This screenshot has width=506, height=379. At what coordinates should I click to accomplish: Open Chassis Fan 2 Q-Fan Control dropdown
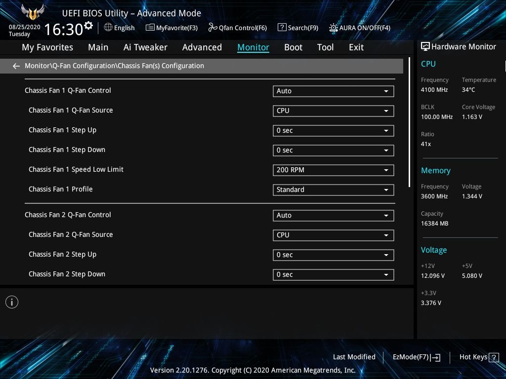pos(333,216)
